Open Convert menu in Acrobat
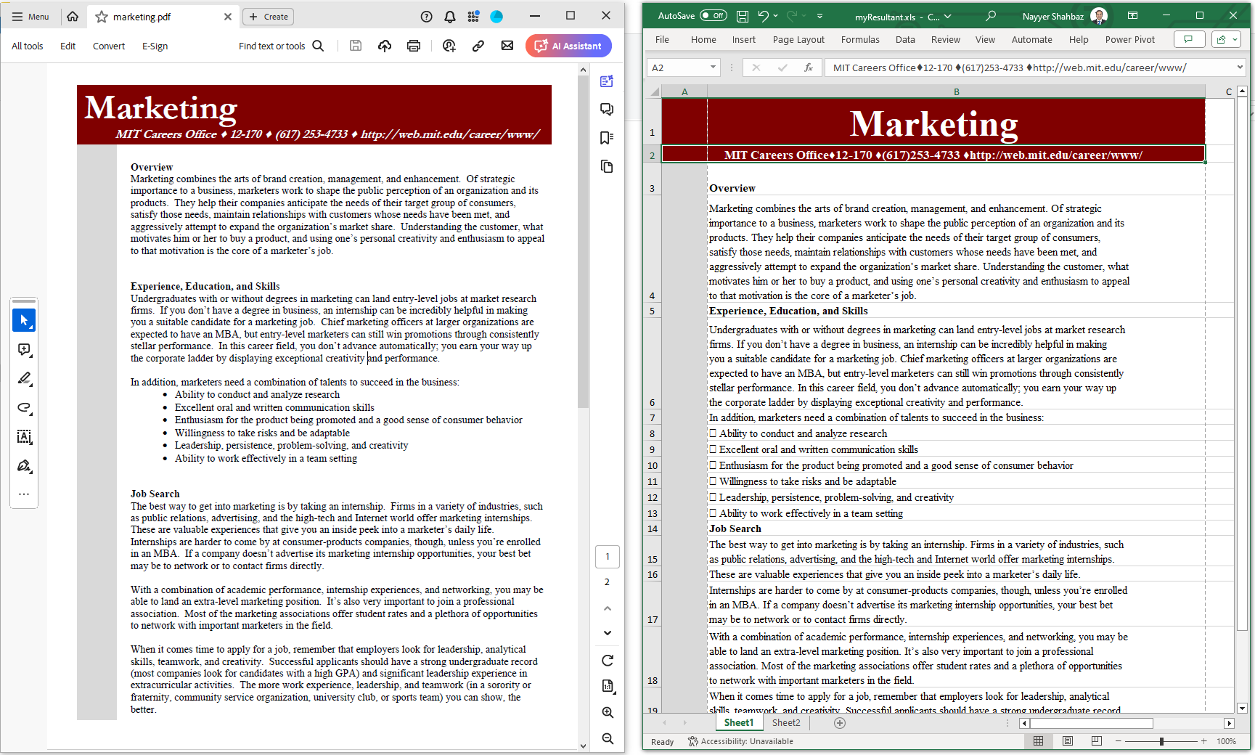Image resolution: width=1255 pixels, height=755 pixels. 109,46
